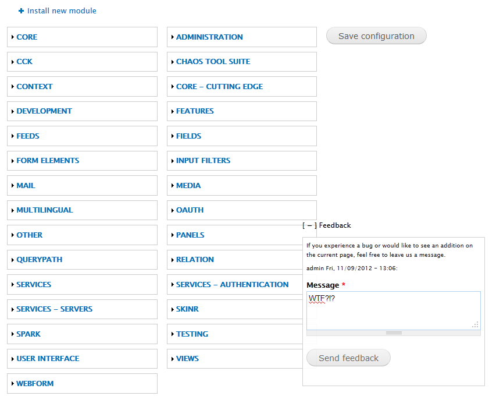Click the arrow icon next to VIEWS
This screenshot has width=489, height=403.
173,359
